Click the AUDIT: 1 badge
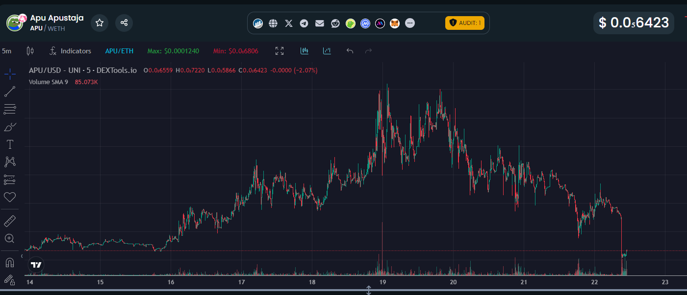 [464, 23]
